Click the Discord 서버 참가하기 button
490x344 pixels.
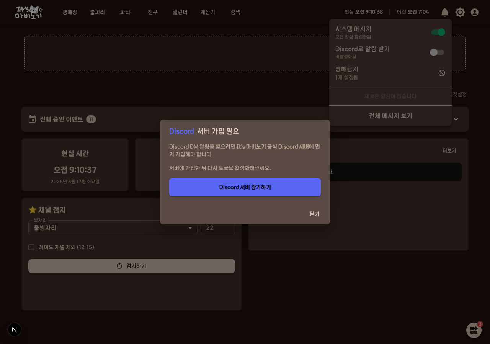tap(245, 187)
